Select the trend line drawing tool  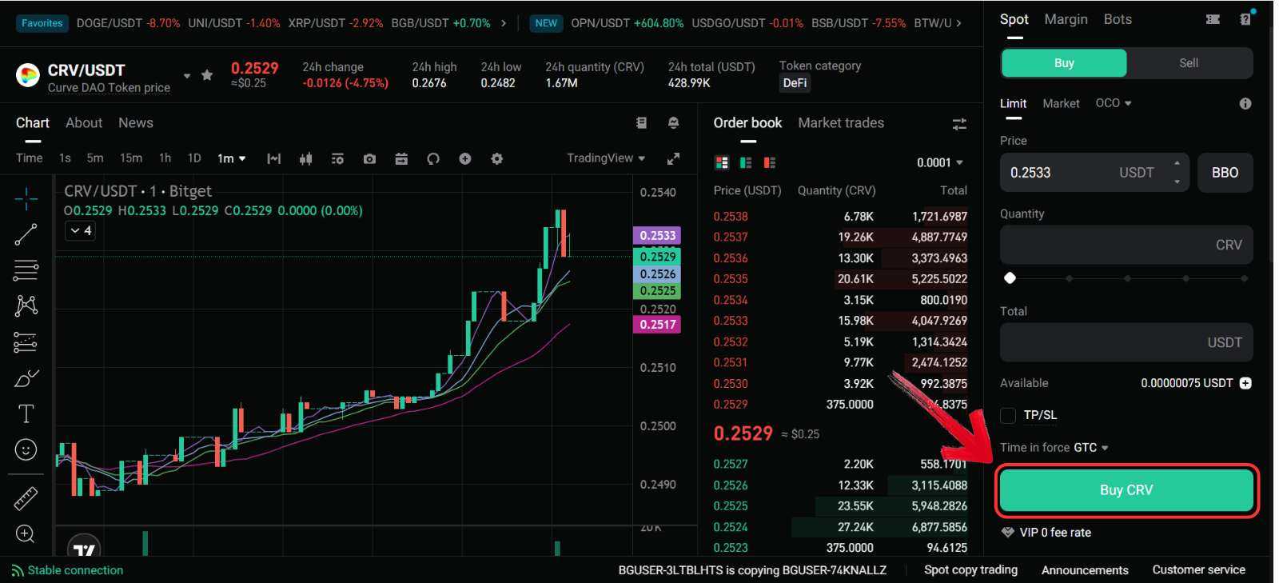tap(26, 234)
